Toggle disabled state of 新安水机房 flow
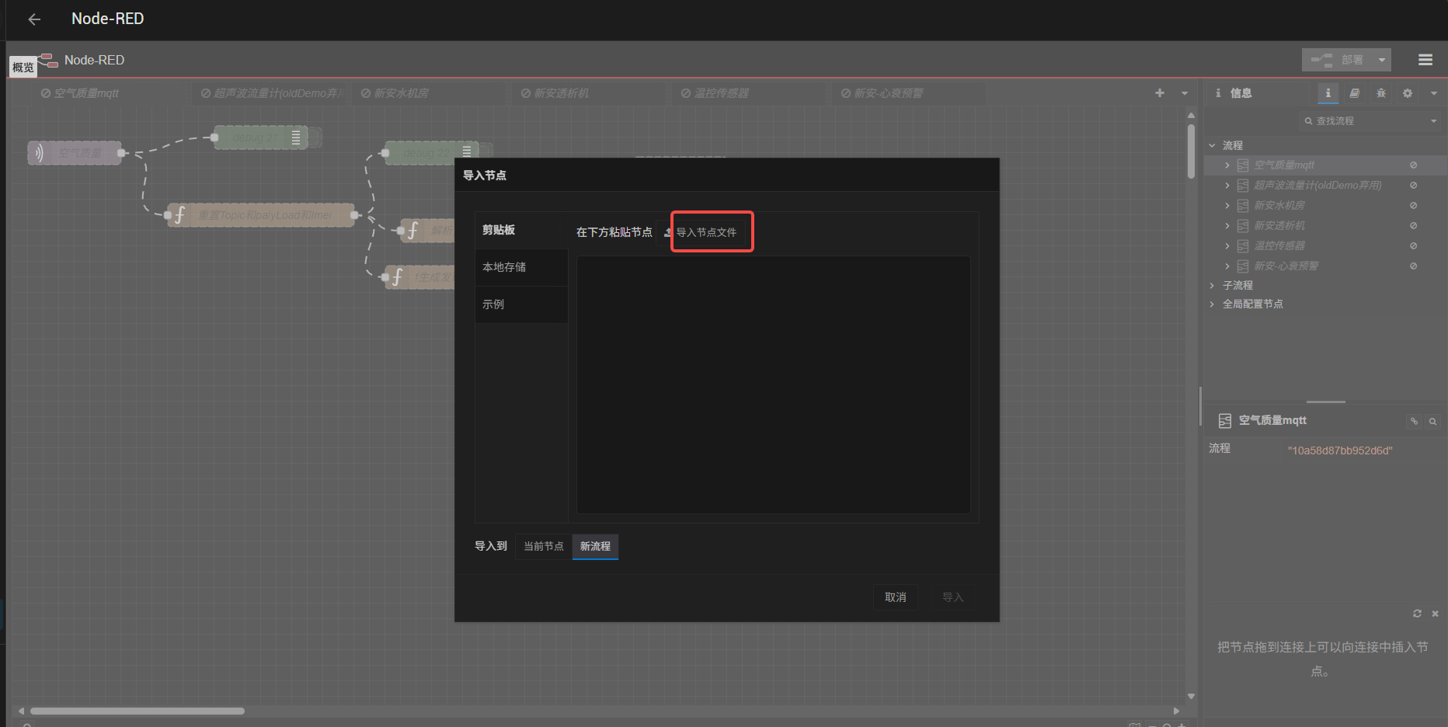Viewport: 1448px width, 727px height. (1413, 206)
